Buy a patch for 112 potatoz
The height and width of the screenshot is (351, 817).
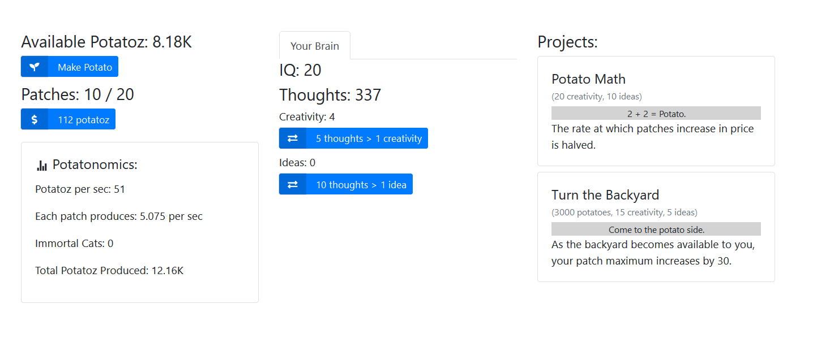[x=69, y=119]
